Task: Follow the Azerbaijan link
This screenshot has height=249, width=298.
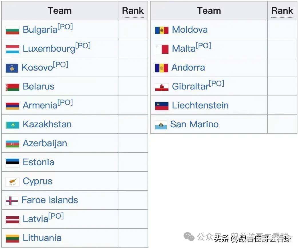Action: pyautogui.click(x=45, y=143)
